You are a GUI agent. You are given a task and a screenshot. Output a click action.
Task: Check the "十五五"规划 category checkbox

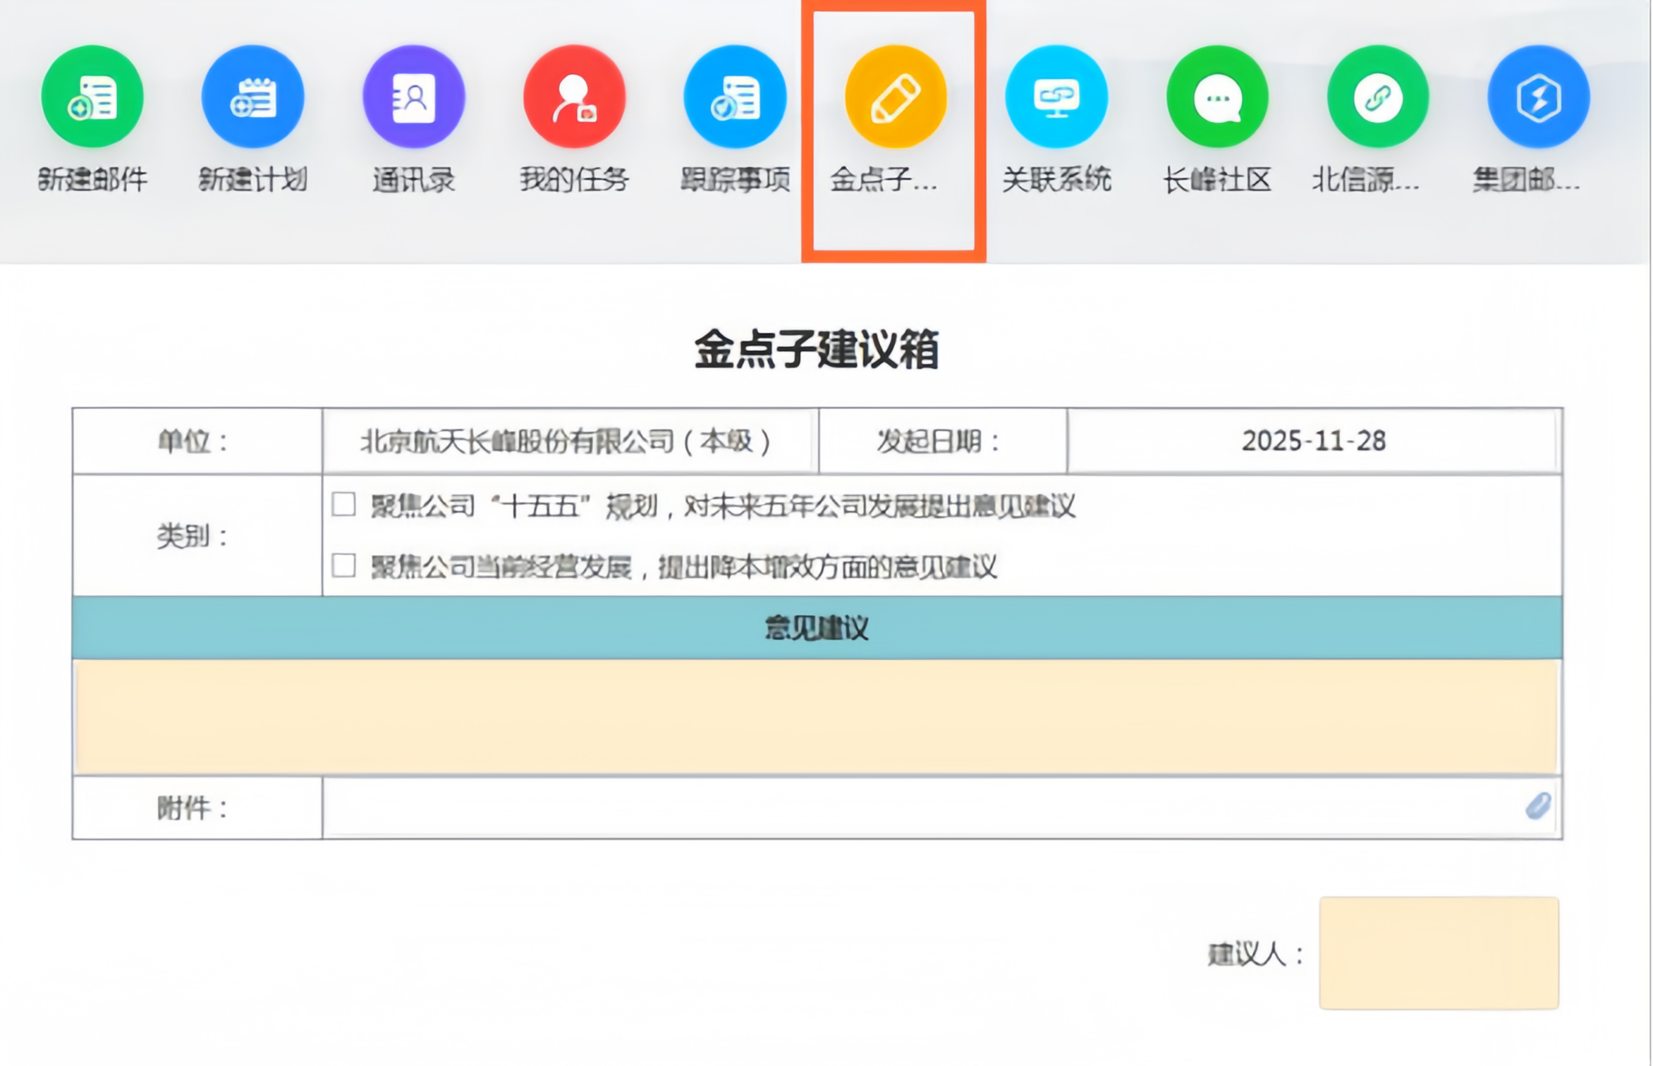coord(343,505)
